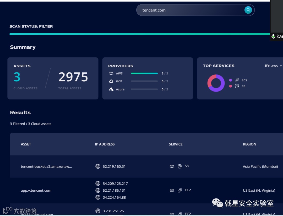Click AWS logo in the S3 service row
The width and height of the screenshot is (283, 216).
(172, 166)
